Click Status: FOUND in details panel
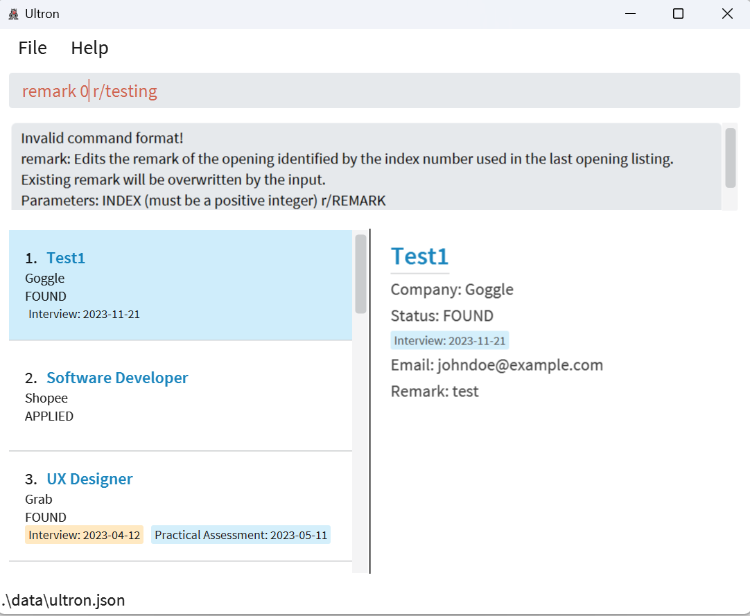Image resolution: width=750 pixels, height=616 pixels. (442, 316)
